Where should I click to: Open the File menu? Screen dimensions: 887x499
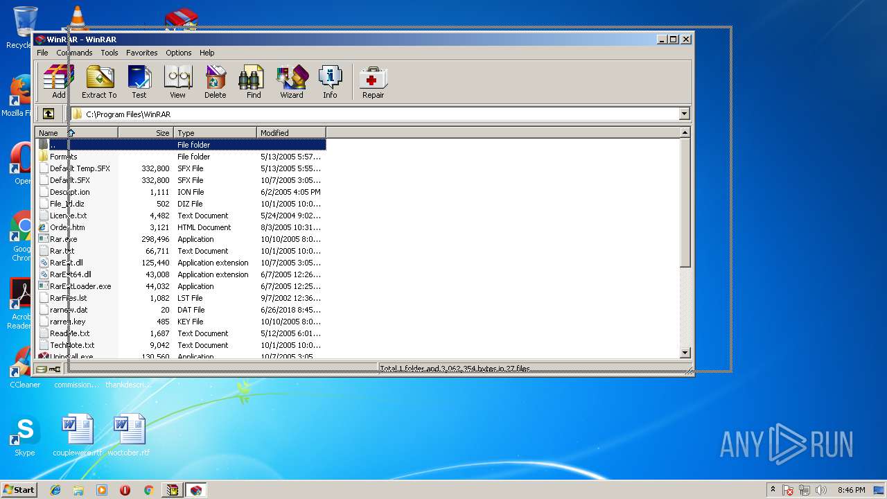coord(42,53)
